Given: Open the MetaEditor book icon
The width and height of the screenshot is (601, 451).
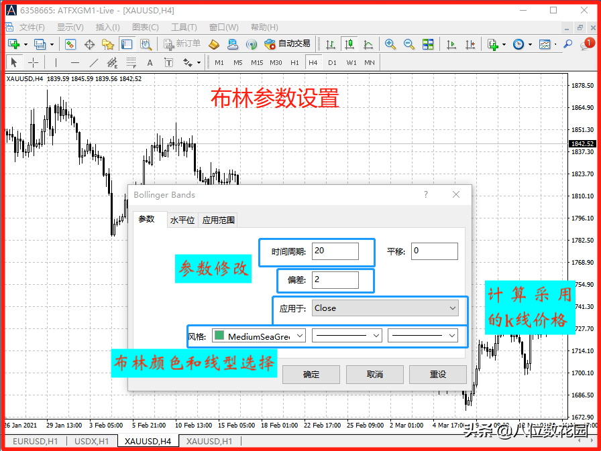Looking at the screenshot, I should 214,44.
